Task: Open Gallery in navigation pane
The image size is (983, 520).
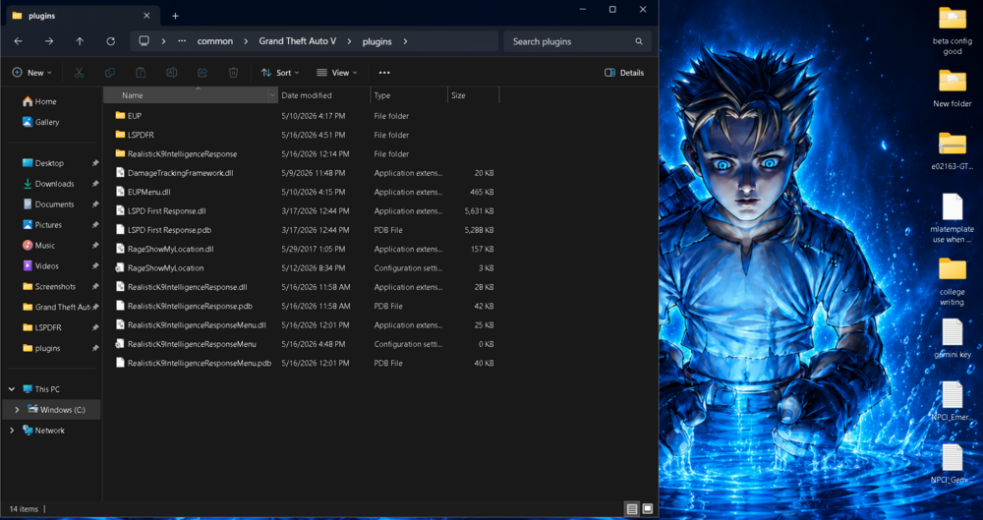Action: coord(40,122)
